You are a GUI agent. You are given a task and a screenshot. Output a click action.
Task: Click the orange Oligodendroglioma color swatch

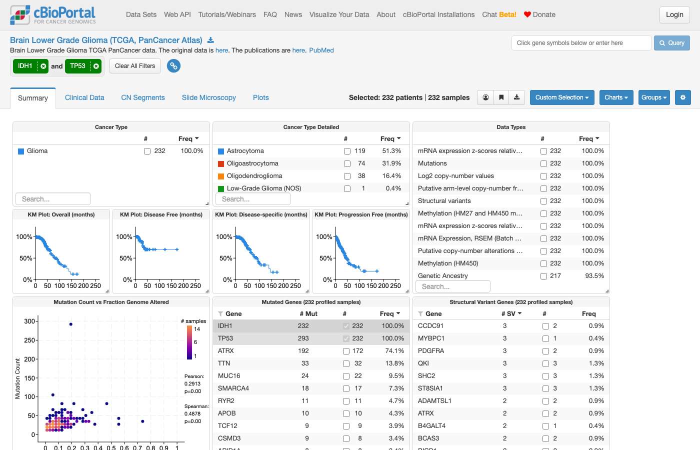[221, 176]
